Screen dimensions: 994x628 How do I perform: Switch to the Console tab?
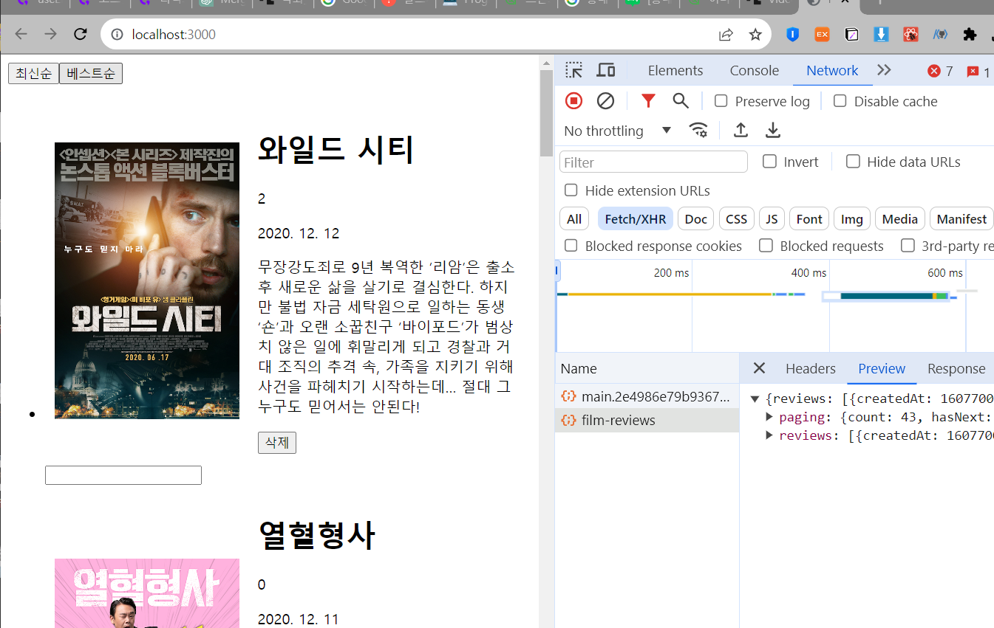click(x=754, y=71)
